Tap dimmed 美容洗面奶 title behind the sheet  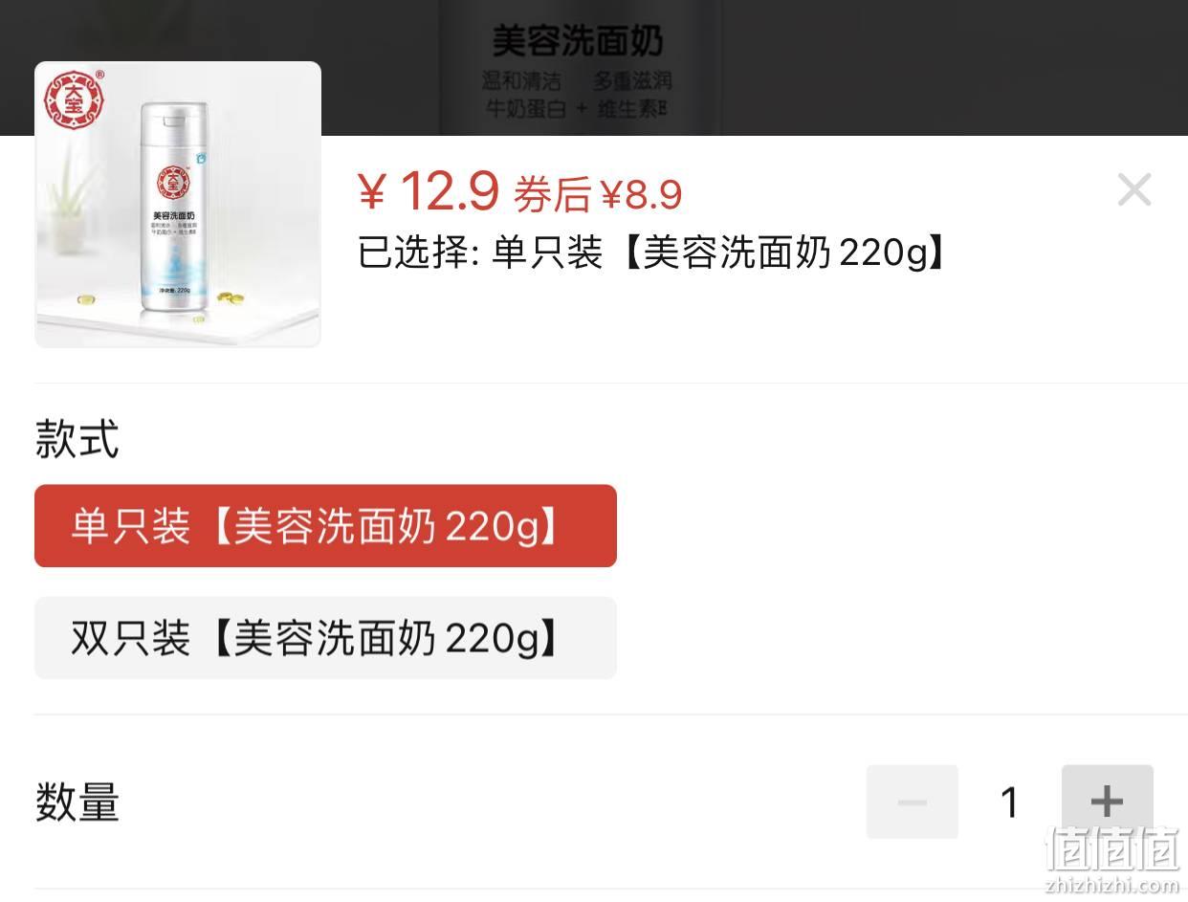point(578,40)
